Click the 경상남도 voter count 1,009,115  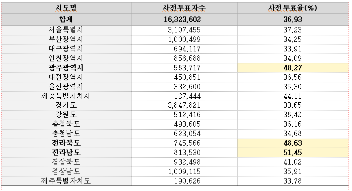184,172
